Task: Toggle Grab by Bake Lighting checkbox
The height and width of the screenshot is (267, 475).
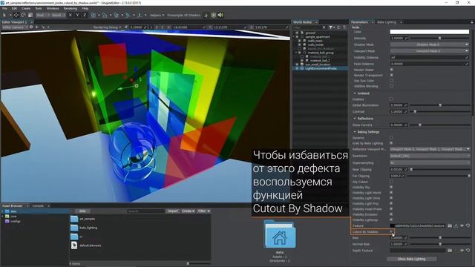Action: click(391, 143)
